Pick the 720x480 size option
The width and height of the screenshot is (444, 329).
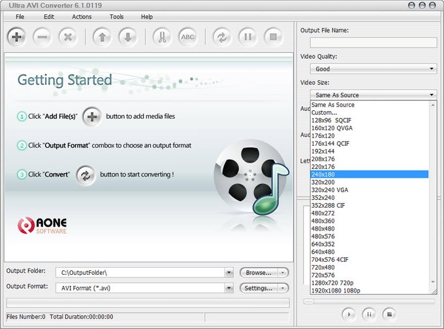tap(370, 267)
